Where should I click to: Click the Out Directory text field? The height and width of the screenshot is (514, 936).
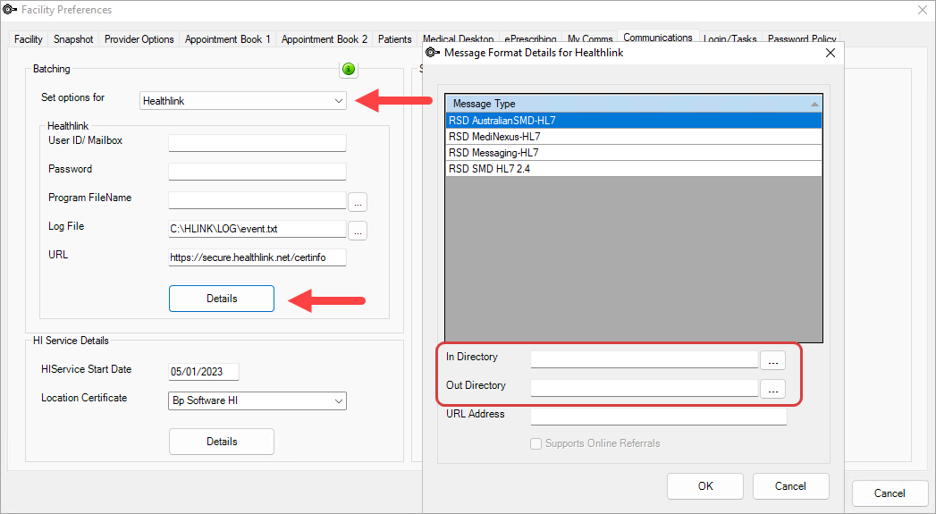(x=644, y=388)
